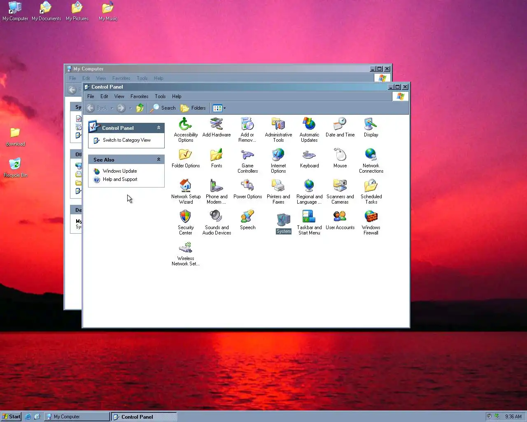
Task: Click the Up folder toolbar icon
Action: [140, 108]
